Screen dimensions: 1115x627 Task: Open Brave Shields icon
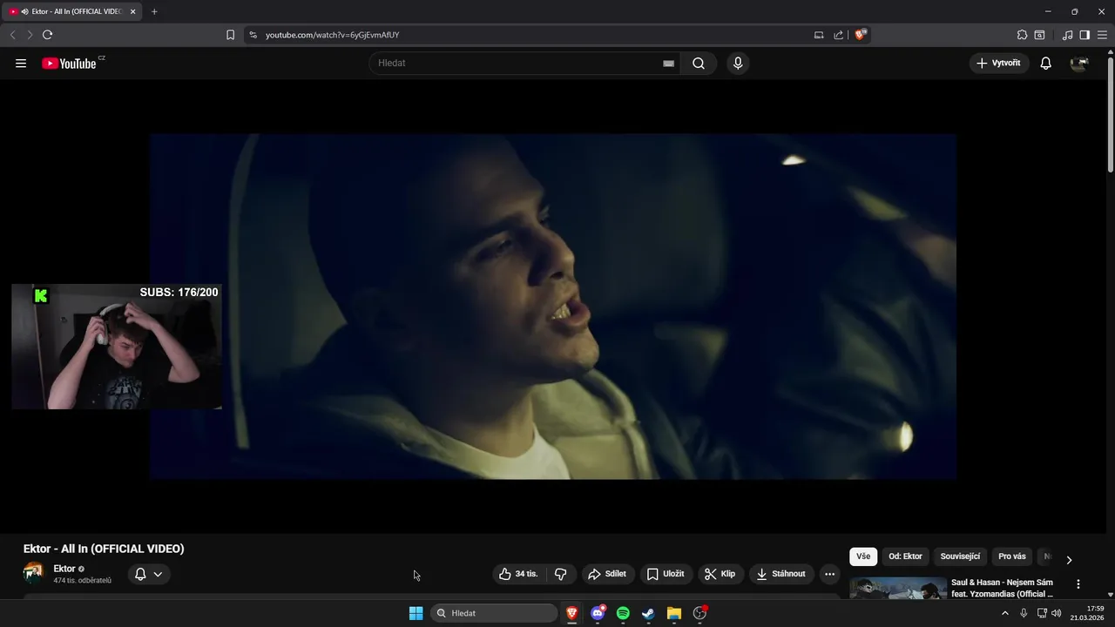[x=861, y=35]
